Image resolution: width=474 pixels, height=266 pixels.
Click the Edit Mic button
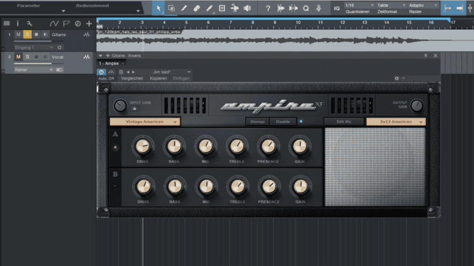coord(343,121)
